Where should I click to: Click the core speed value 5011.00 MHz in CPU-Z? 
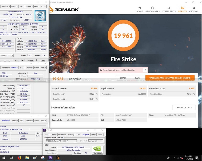click(x=7, y=41)
